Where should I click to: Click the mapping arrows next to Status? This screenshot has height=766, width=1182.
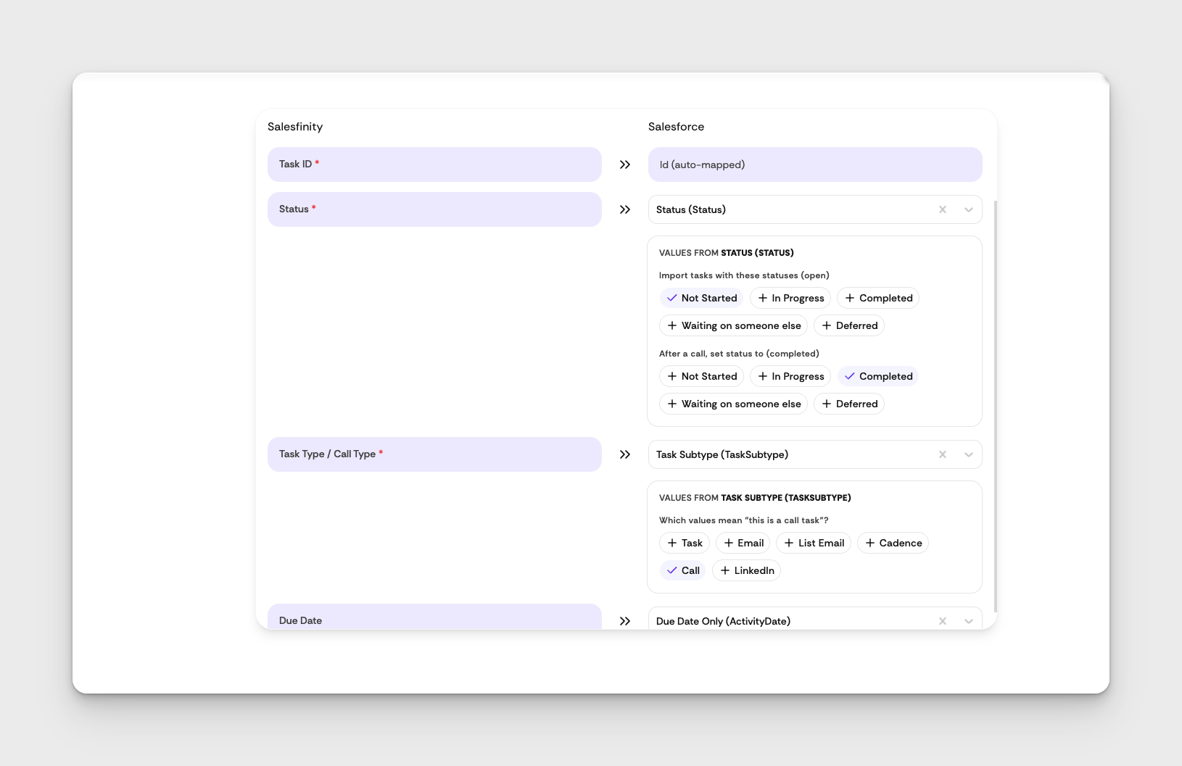(x=625, y=209)
